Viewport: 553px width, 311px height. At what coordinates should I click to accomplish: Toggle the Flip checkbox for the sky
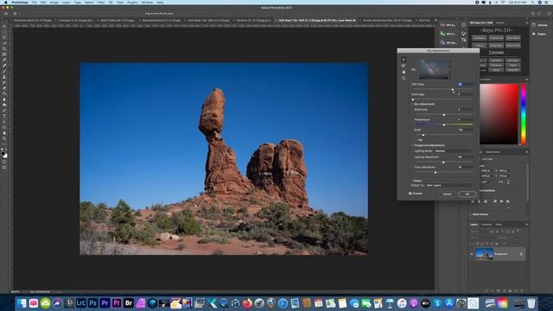[x=416, y=140]
